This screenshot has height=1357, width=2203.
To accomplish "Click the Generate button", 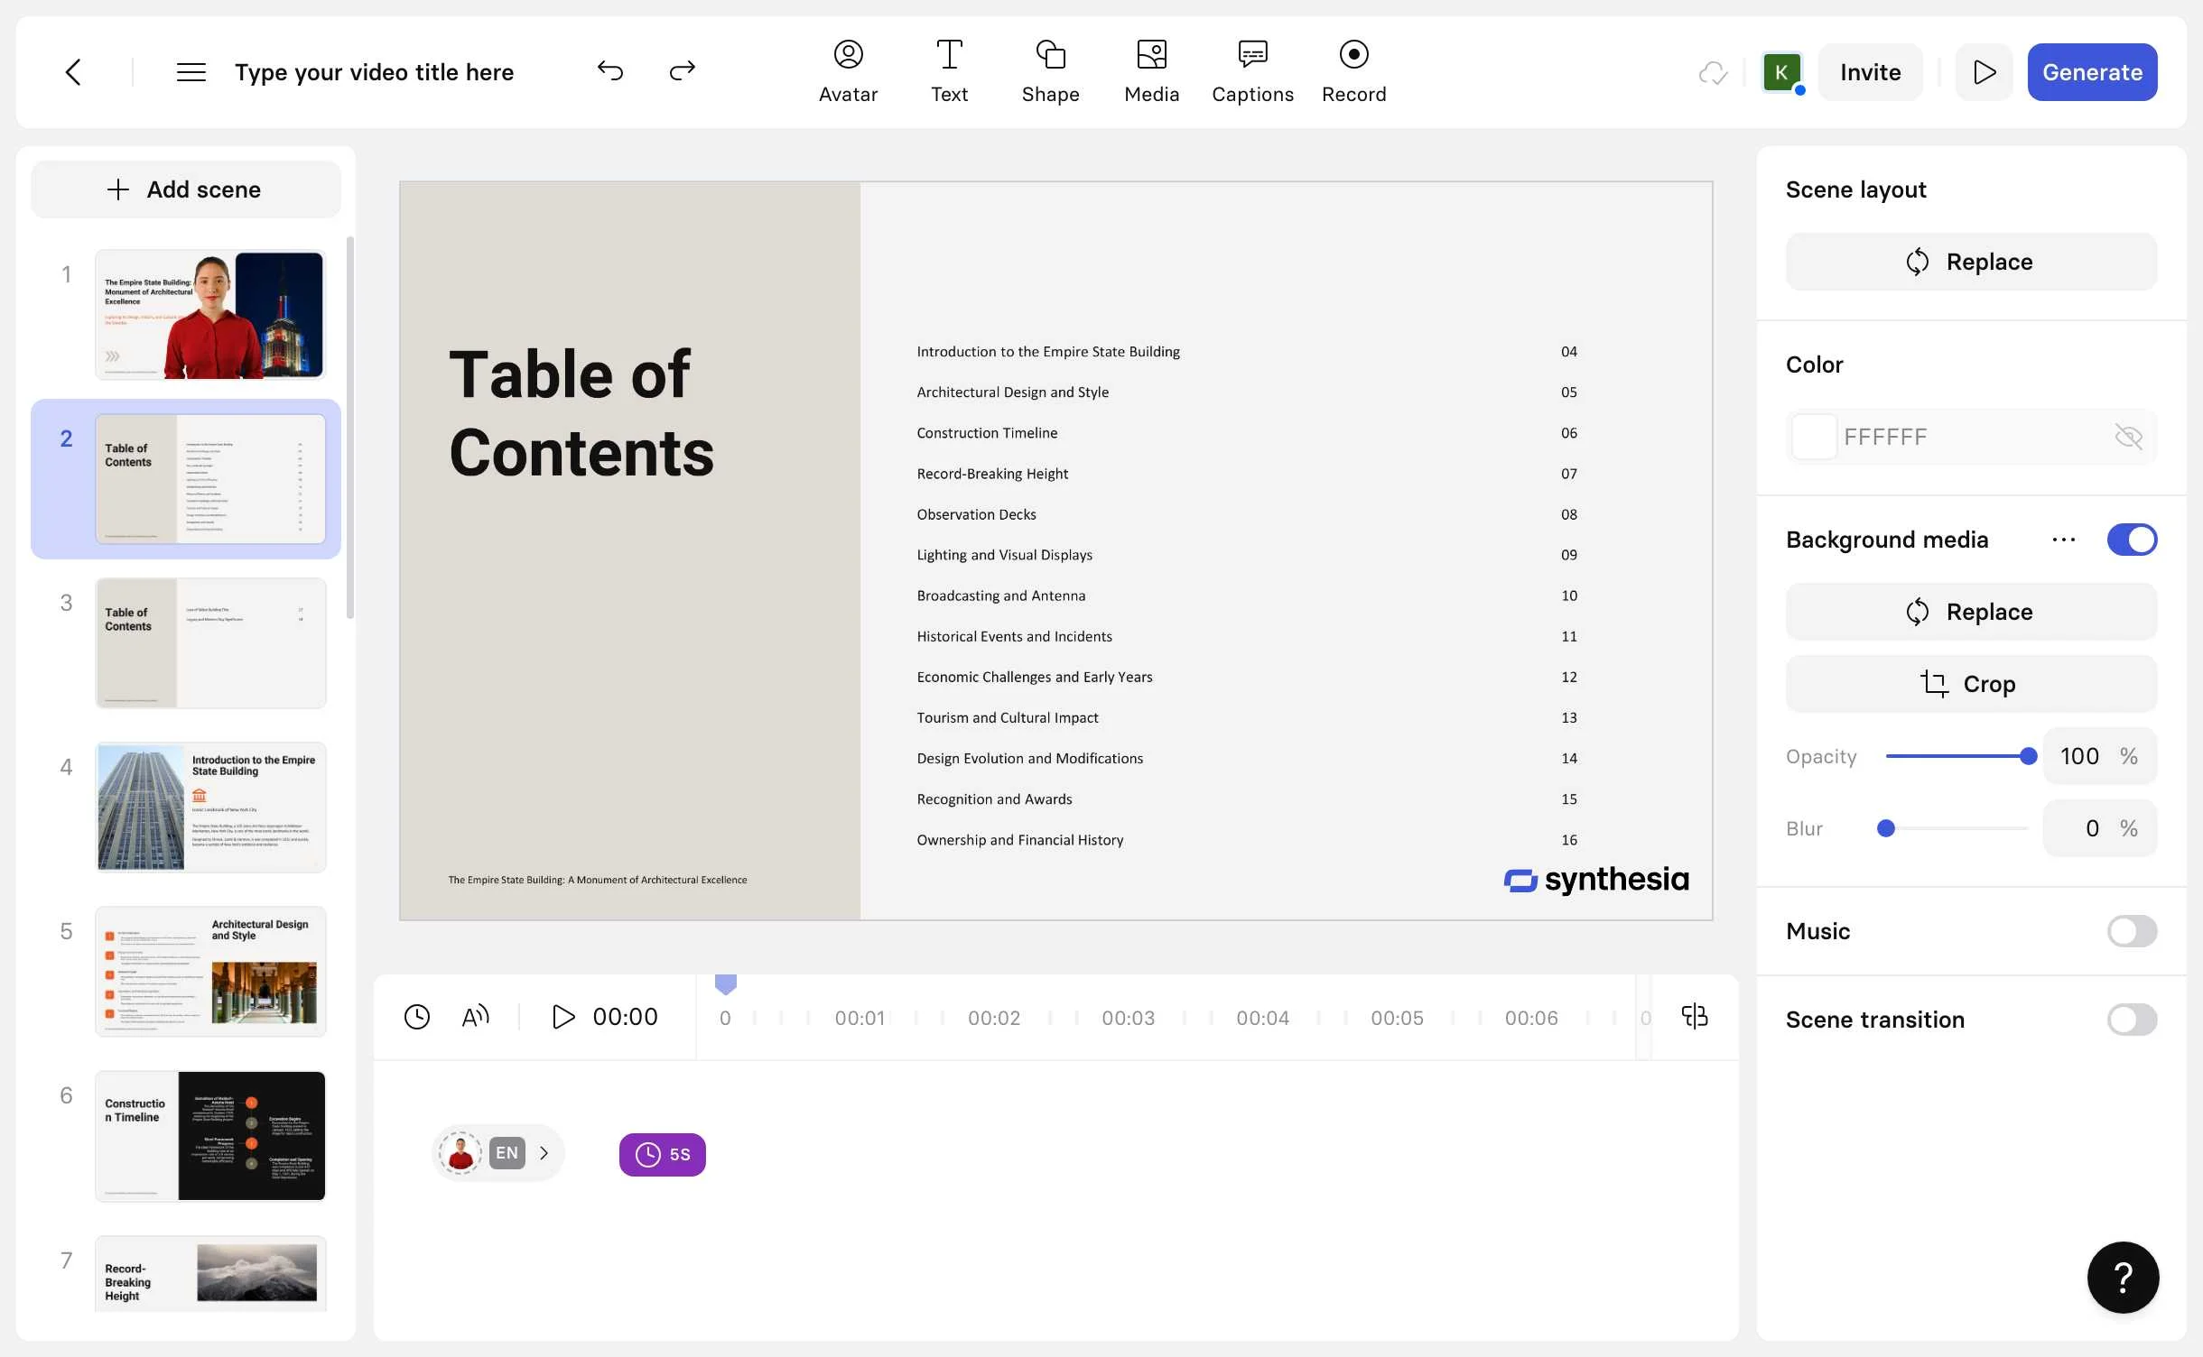I will 2092,71.
